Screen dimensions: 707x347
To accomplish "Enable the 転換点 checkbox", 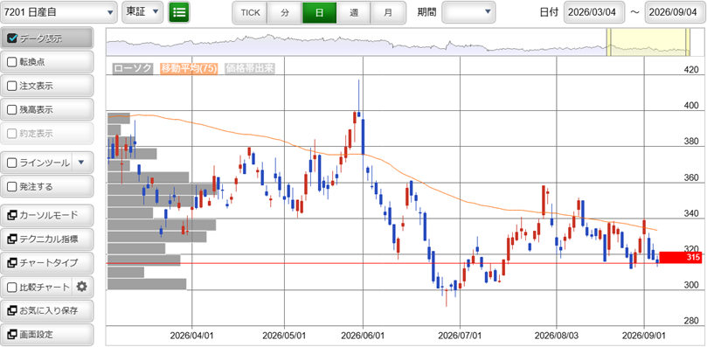I will click(x=11, y=62).
